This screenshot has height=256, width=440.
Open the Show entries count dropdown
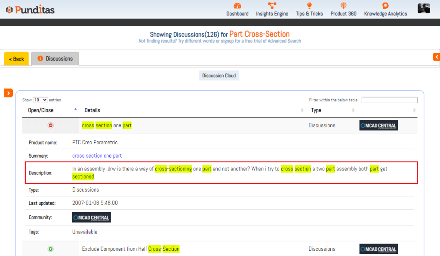[40, 100]
